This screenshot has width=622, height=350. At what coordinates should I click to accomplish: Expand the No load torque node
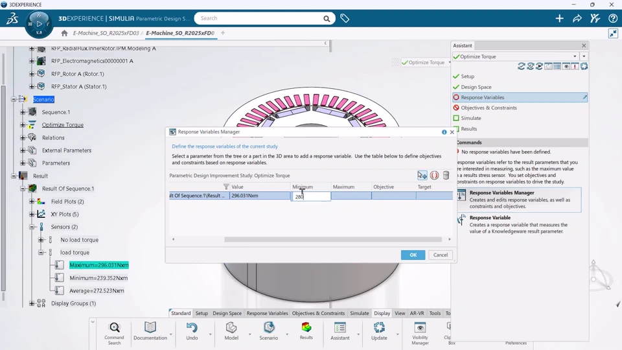click(x=41, y=240)
